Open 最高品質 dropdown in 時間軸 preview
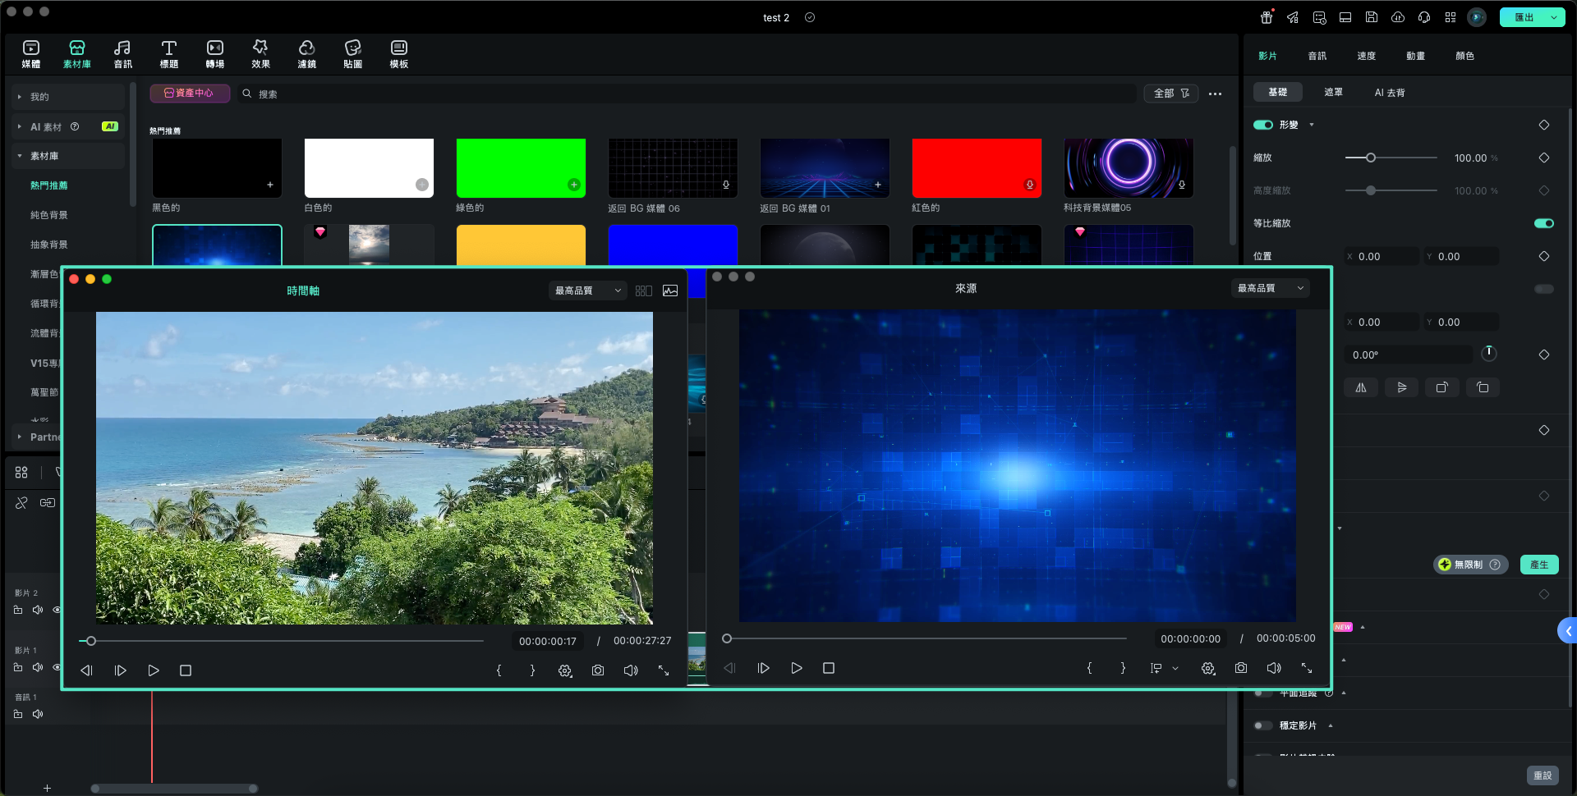Image resolution: width=1577 pixels, height=796 pixels. pos(587,290)
